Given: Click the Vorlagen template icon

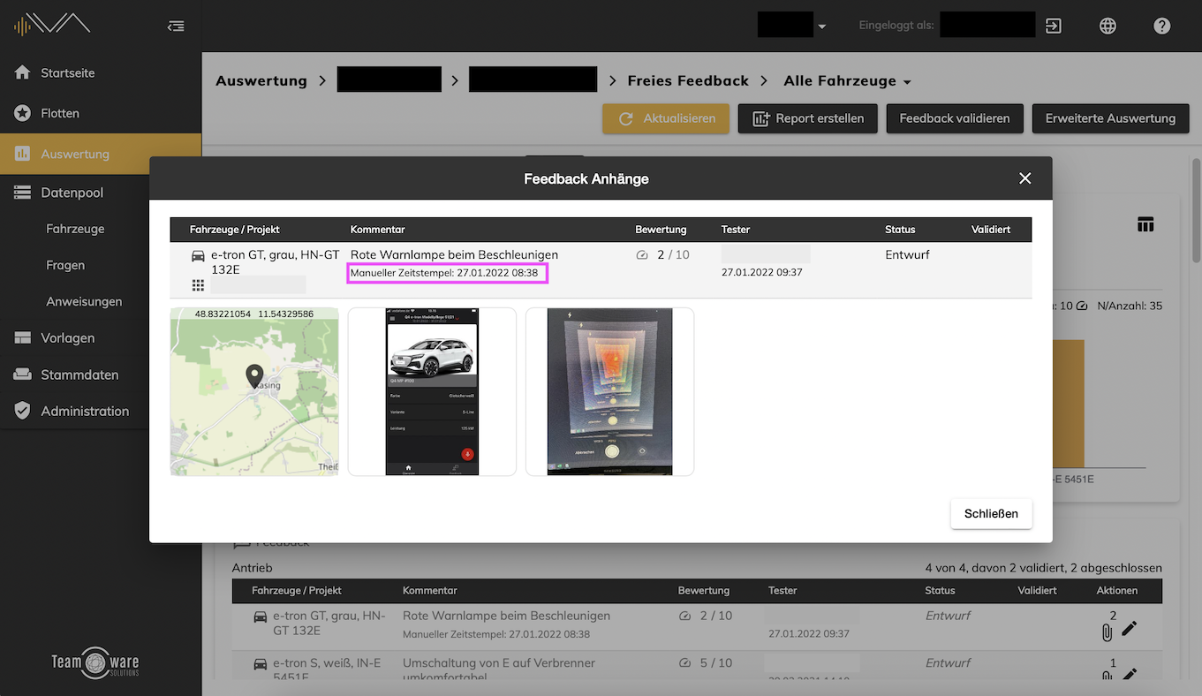Looking at the screenshot, I should [22, 337].
